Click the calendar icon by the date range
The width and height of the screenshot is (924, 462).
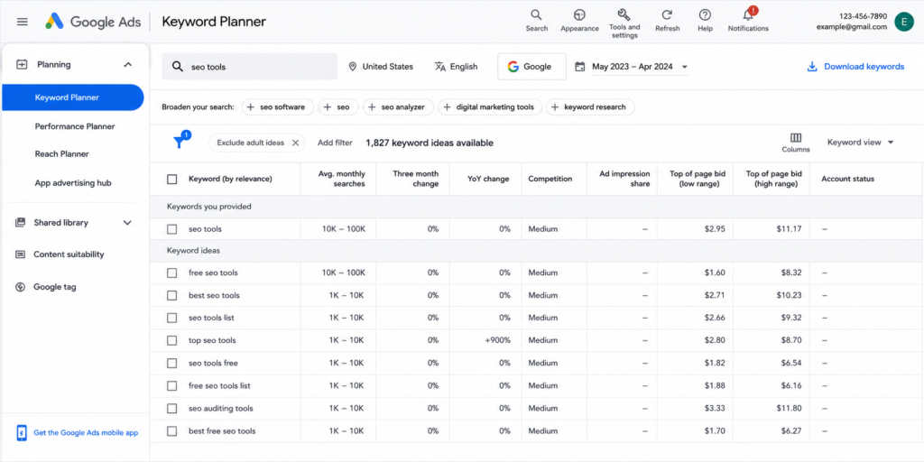point(580,67)
